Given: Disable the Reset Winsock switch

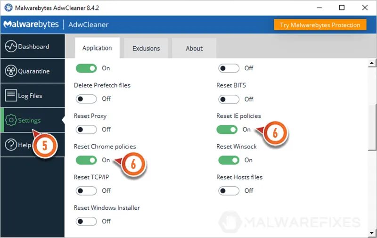Looking at the screenshot, I should pyautogui.click(x=229, y=160).
